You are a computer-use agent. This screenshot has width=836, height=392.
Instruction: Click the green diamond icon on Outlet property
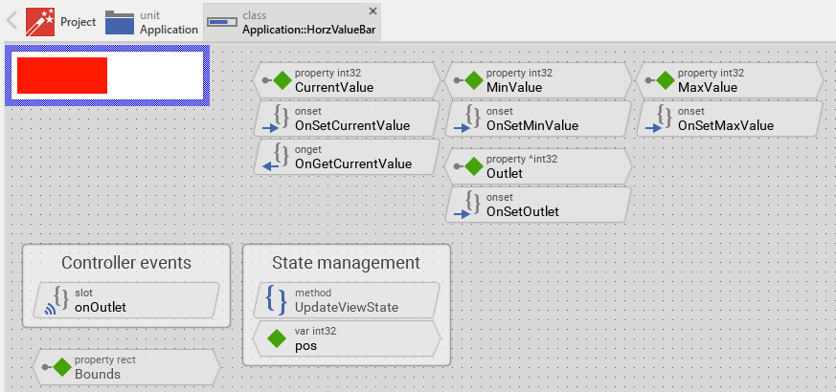point(473,166)
